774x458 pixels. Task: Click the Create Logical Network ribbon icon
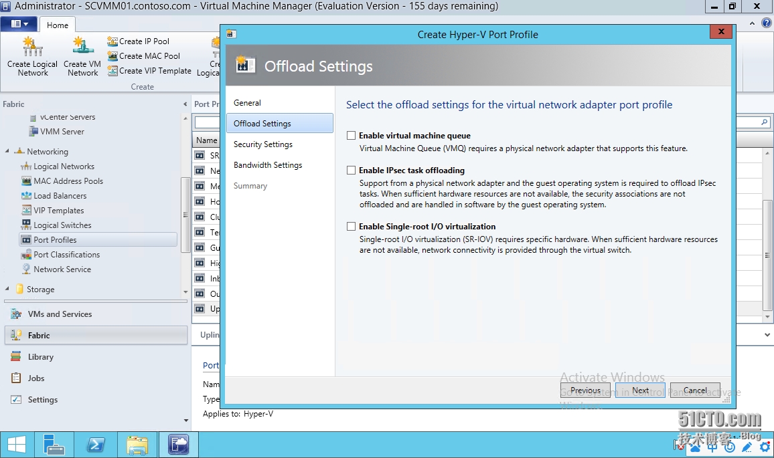click(x=33, y=47)
